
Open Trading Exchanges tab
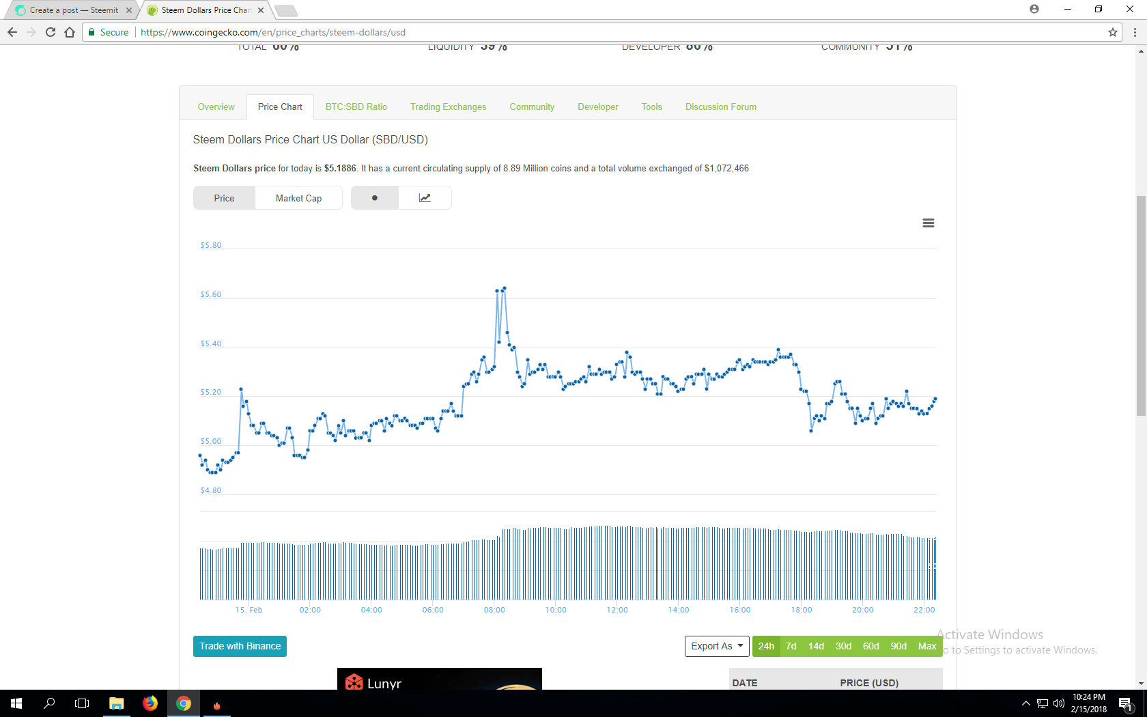point(448,107)
